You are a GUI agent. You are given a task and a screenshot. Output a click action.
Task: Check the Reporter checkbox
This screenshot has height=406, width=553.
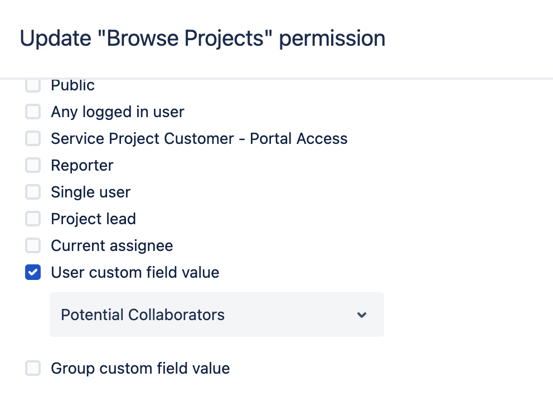32,165
